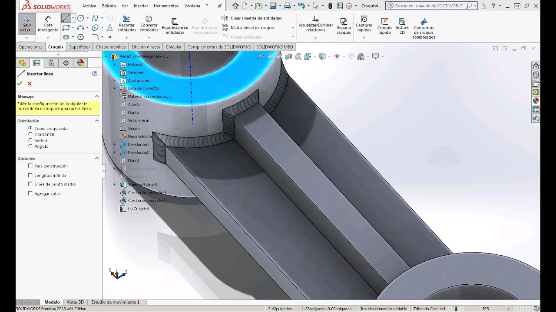Open the PropertyManager tab icon

[x=37, y=63]
